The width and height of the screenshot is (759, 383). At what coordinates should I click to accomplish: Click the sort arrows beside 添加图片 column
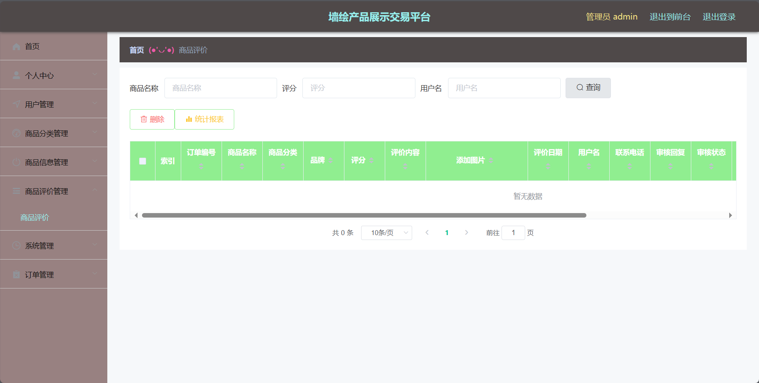[x=491, y=161]
